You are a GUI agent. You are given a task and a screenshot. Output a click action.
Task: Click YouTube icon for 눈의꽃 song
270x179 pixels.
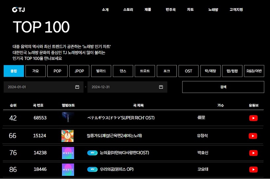253,153
